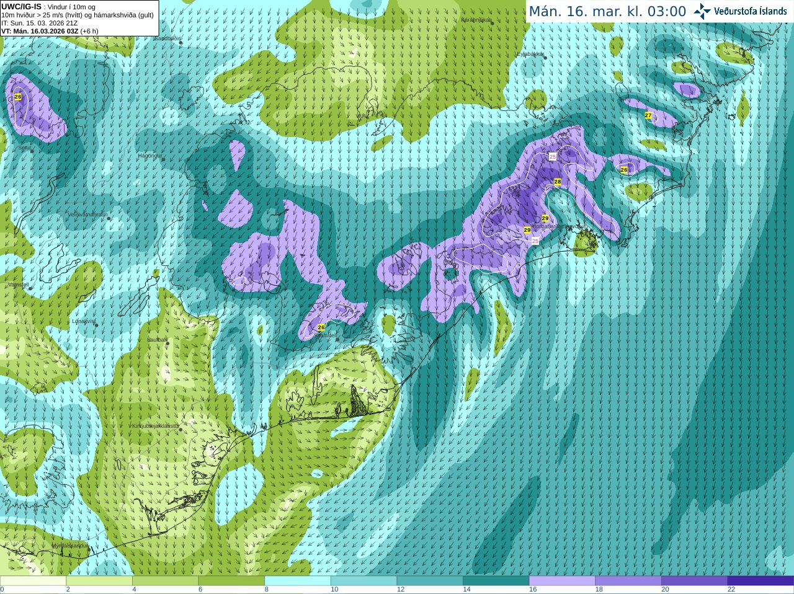Viewport: 794px width, 594px height.
Task: Click the Lónakvísl place label
Action: (83, 321)
